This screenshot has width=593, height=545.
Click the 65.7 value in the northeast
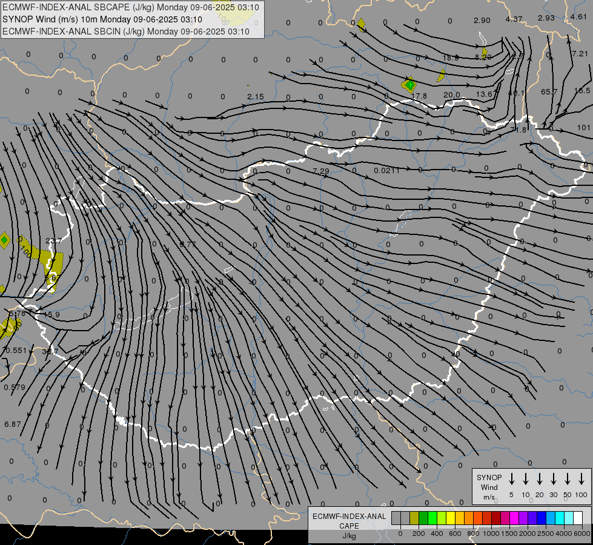(549, 91)
